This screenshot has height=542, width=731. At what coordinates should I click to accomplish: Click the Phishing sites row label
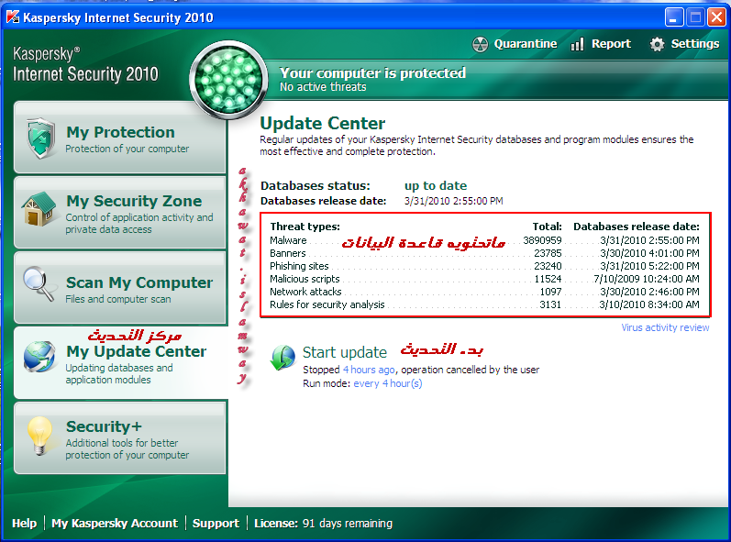pyautogui.click(x=299, y=266)
